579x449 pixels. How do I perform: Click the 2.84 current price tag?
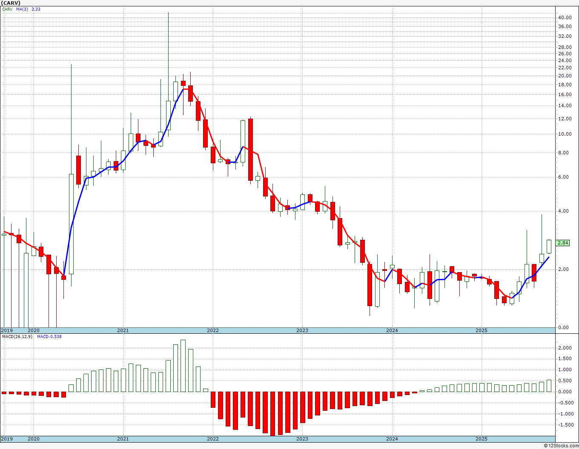[x=563, y=243]
